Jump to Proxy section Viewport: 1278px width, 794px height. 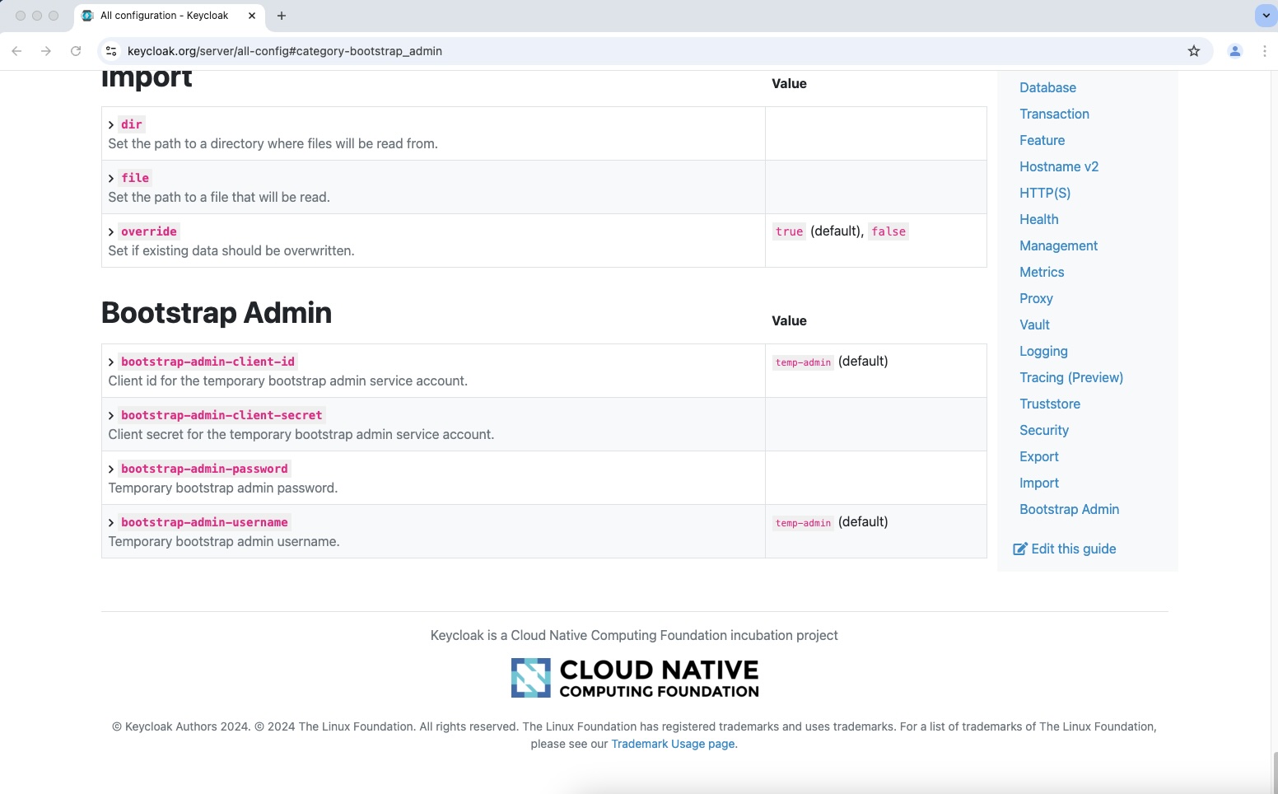click(x=1036, y=298)
